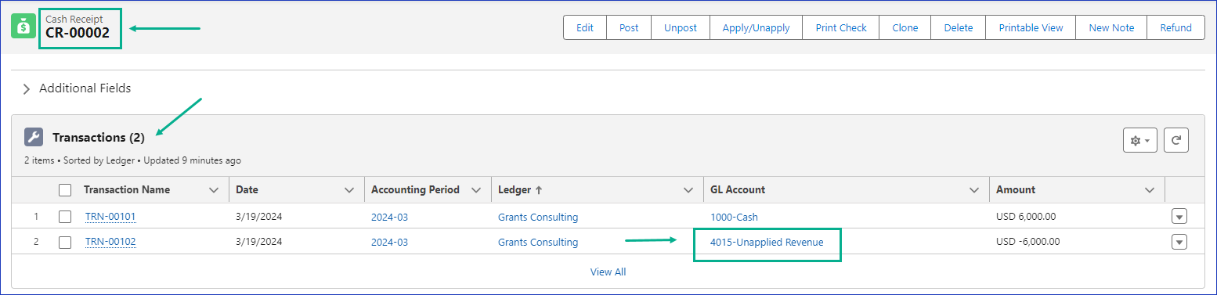The height and width of the screenshot is (295, 1217).
Task: Click the green Cash Receipt record icon
Action: pyautogui.click(x=23, y=26)
